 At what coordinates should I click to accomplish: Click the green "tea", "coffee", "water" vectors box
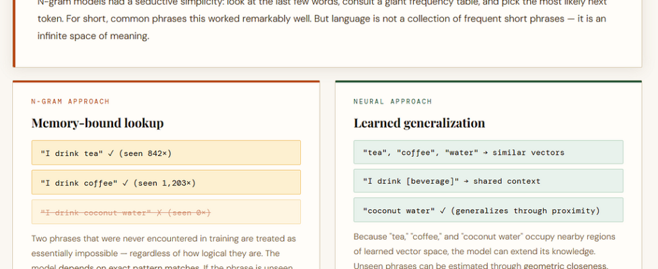tap(488, 152)
